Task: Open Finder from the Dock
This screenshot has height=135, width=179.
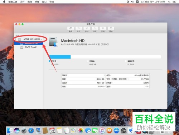Action: coord(10,130)
